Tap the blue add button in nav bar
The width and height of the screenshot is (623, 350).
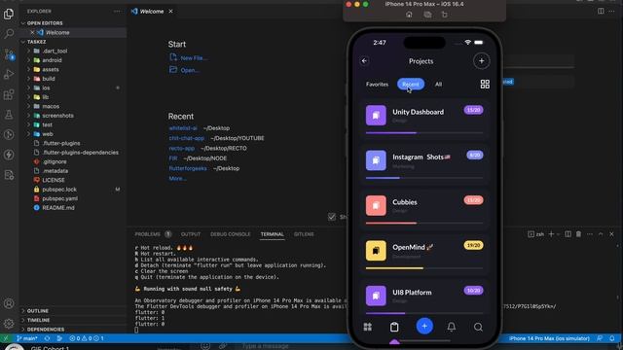pyautogui.click(x=424, y=327)
